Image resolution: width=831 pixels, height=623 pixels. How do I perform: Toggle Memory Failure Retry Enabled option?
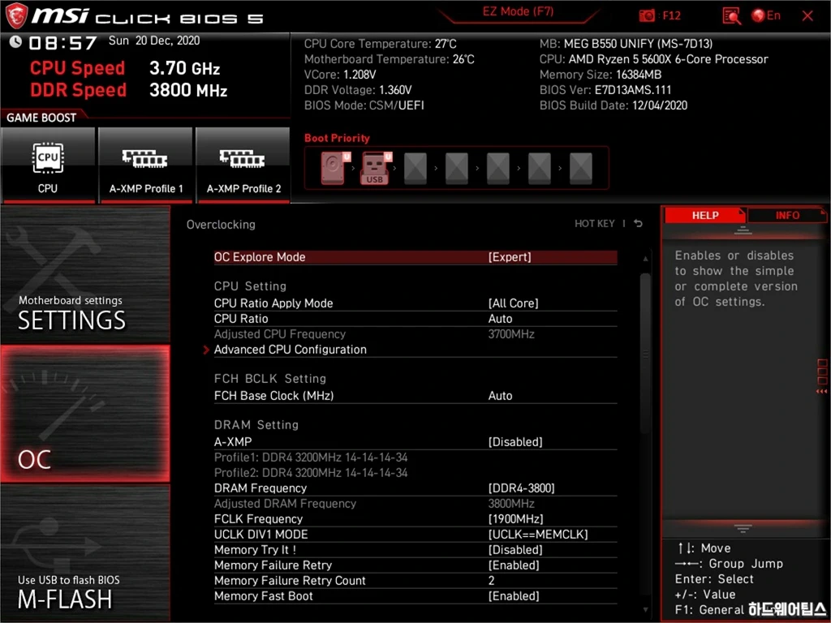415,565
